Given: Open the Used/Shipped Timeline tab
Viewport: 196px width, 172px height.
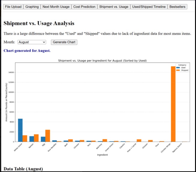Looking at the screenshot, I should [x=149, y=7].
